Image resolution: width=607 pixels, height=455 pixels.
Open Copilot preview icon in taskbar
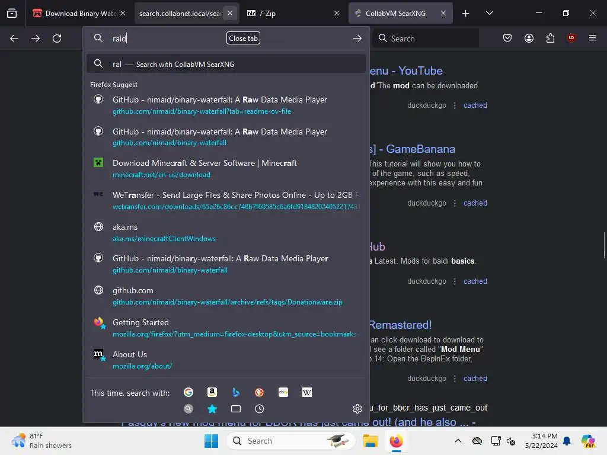tap(587, 441)
